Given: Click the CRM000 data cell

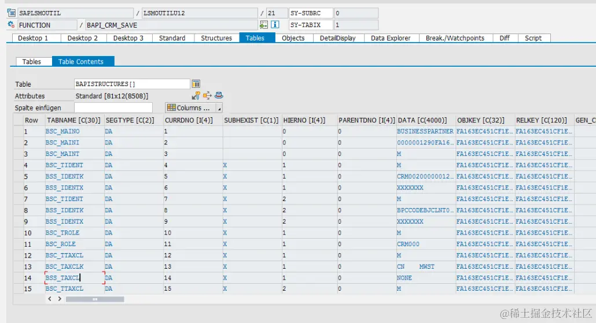Looking at the screenshot, I should tap(426, 244).
